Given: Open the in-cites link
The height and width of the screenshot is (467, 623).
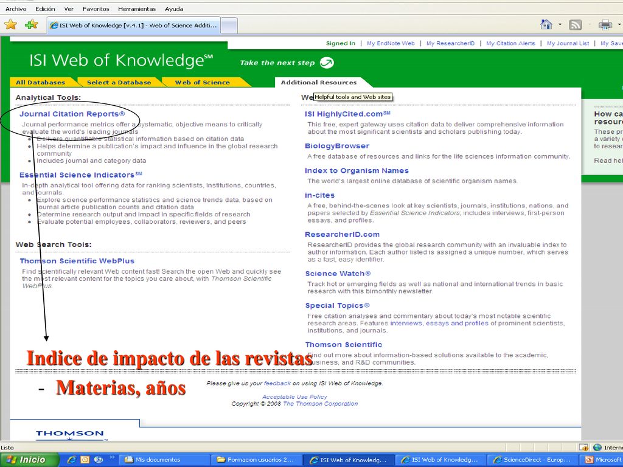Looking at the screenshot, I should pos(319,195).
